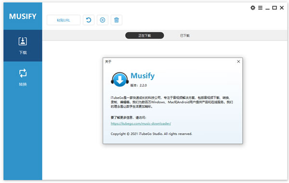
Task: Click the MUSIFY logo in the sidebar
Action: (23, 16)
